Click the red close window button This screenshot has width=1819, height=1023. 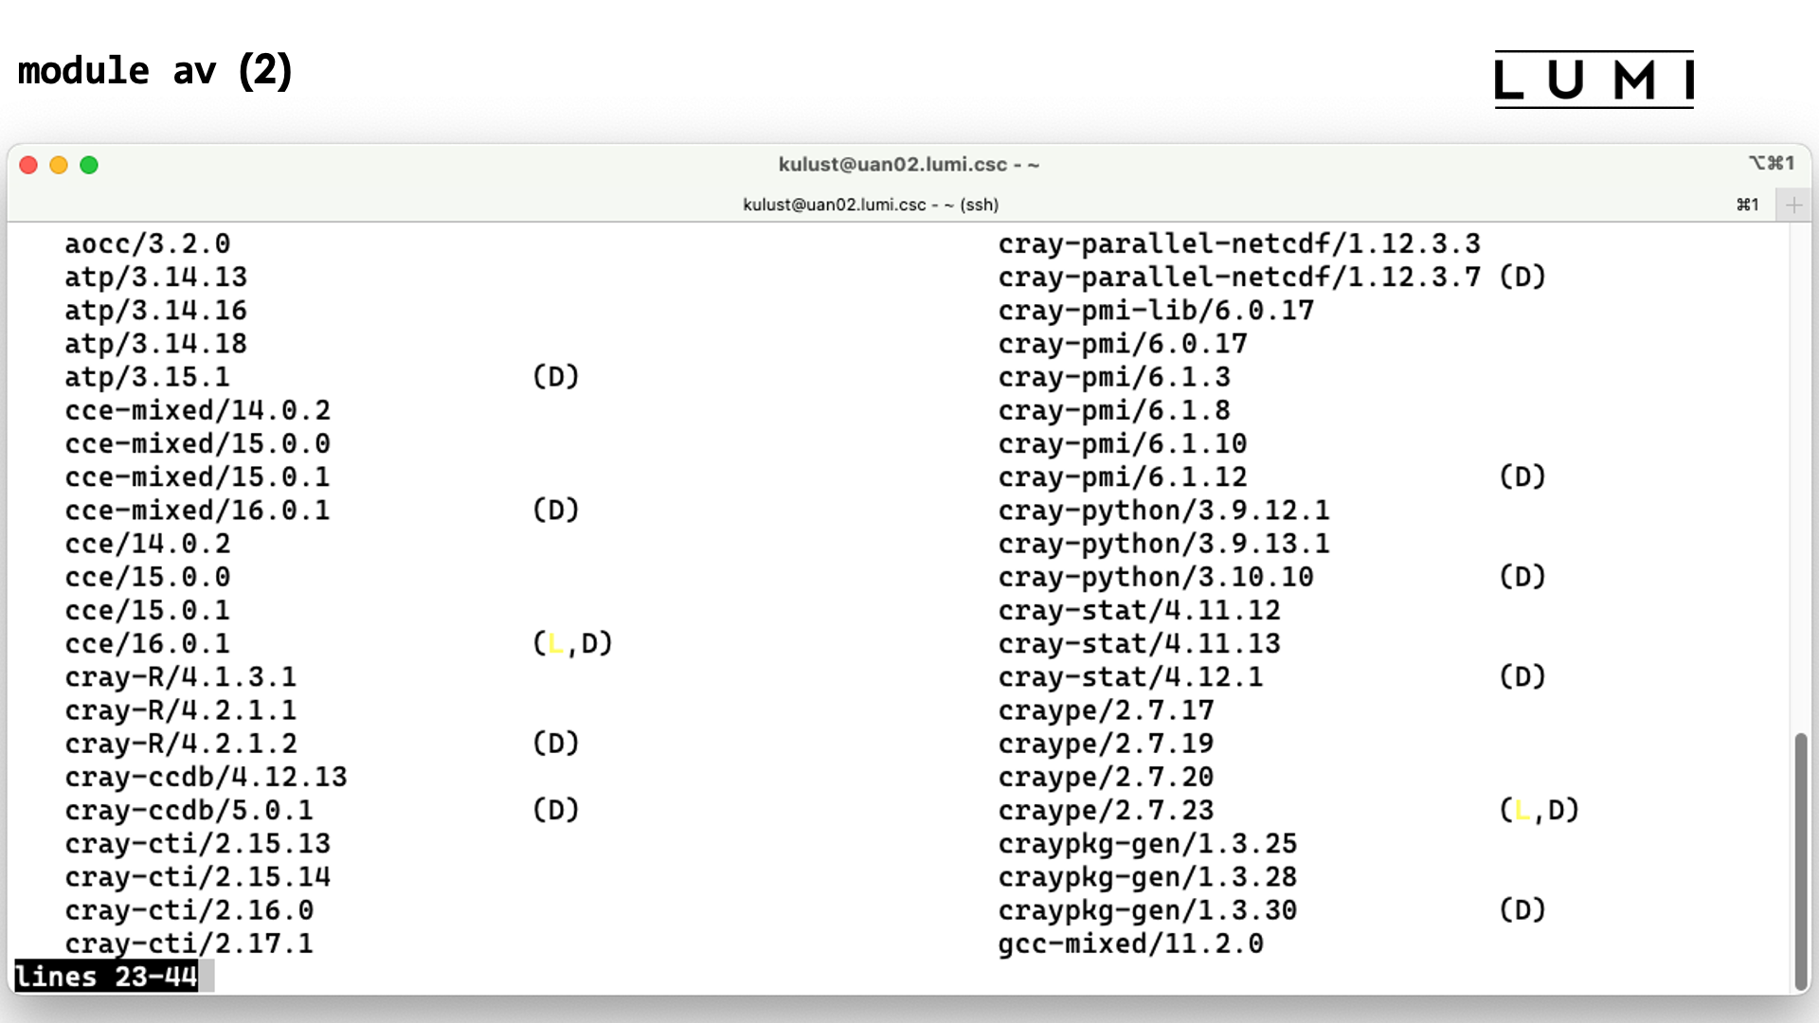coord(28,165)
